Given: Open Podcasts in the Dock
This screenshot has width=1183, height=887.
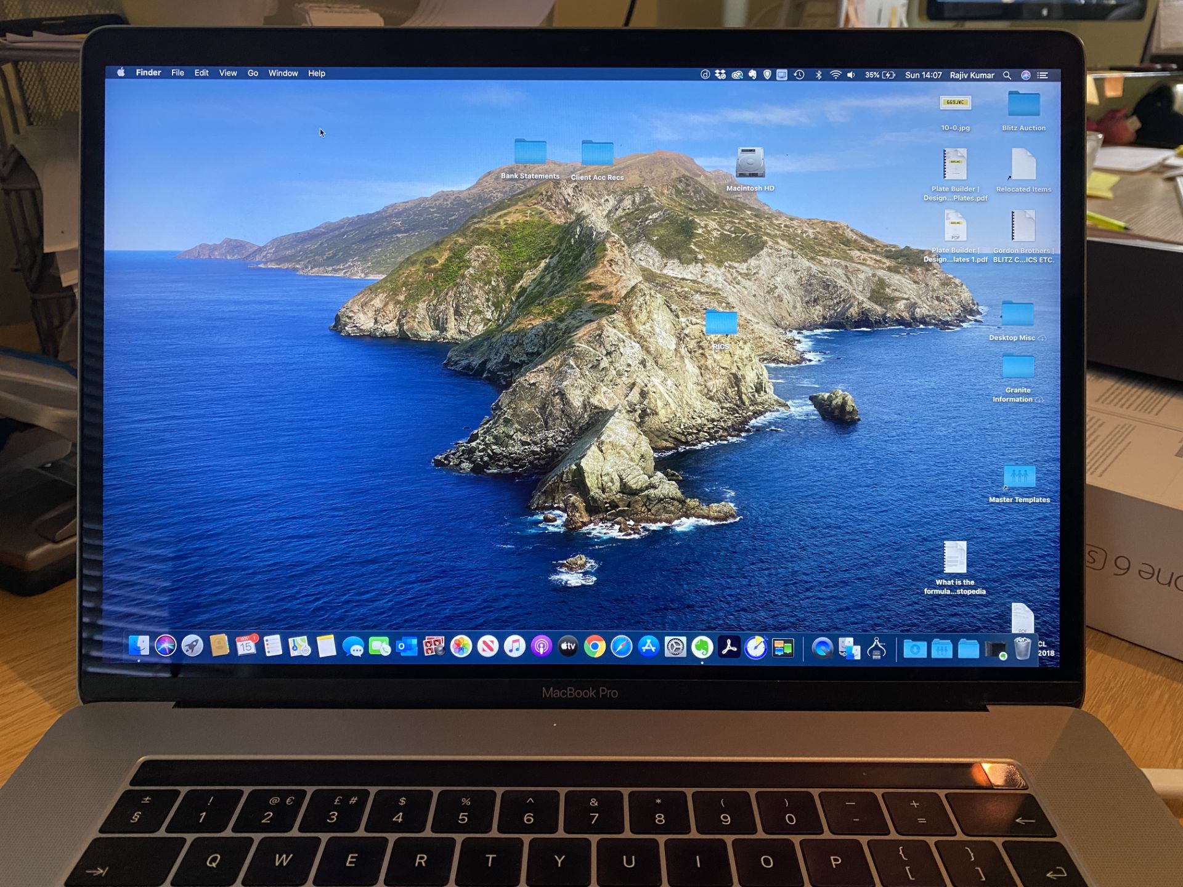Looking at the screenshot, I should tap(541, 647).
